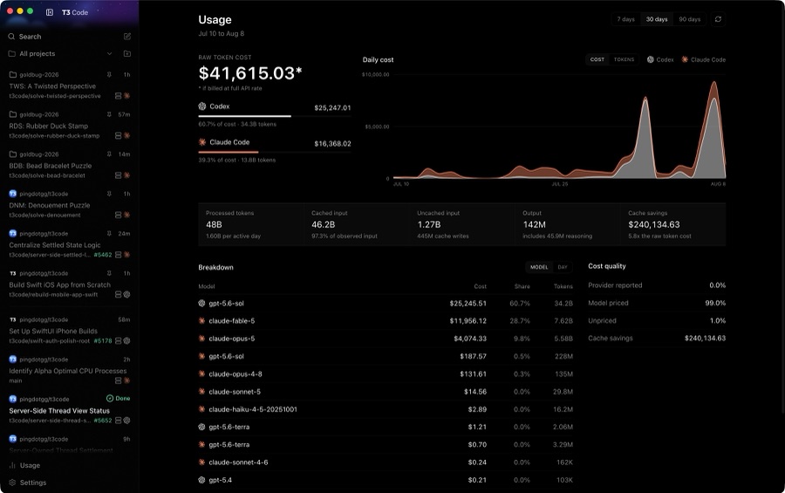The image size is (785, 493).
Task: Click the Processed tokens 48B stat card
Action: point(251,224)
